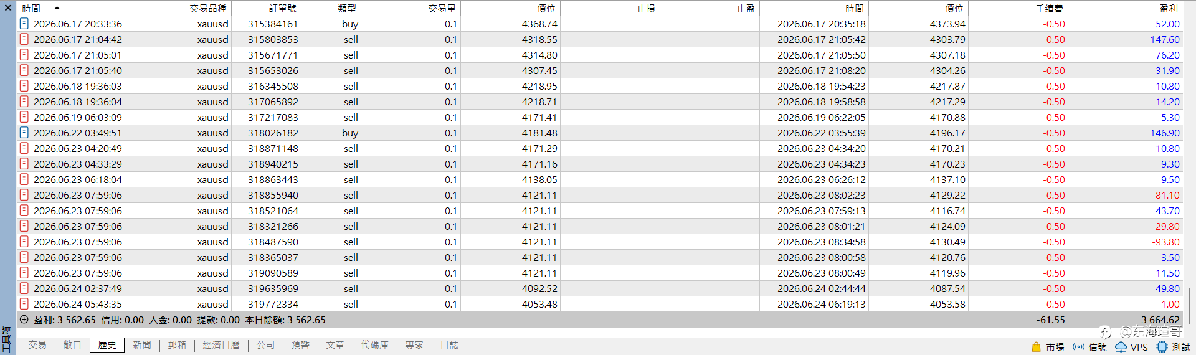1196x355 pixels.
Task: Open the 郵箱 tab
Action: [177, 345]
